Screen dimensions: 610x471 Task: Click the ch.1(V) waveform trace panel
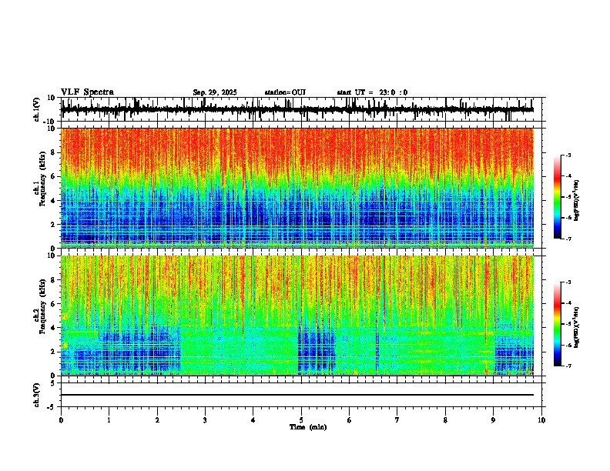click(x=301, y=109)
